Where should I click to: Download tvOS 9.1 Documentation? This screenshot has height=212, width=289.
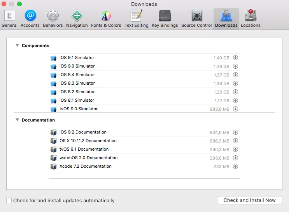(235, 149)
